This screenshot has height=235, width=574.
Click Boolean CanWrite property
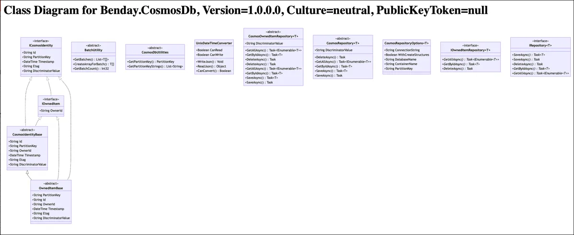pos(210,55)
